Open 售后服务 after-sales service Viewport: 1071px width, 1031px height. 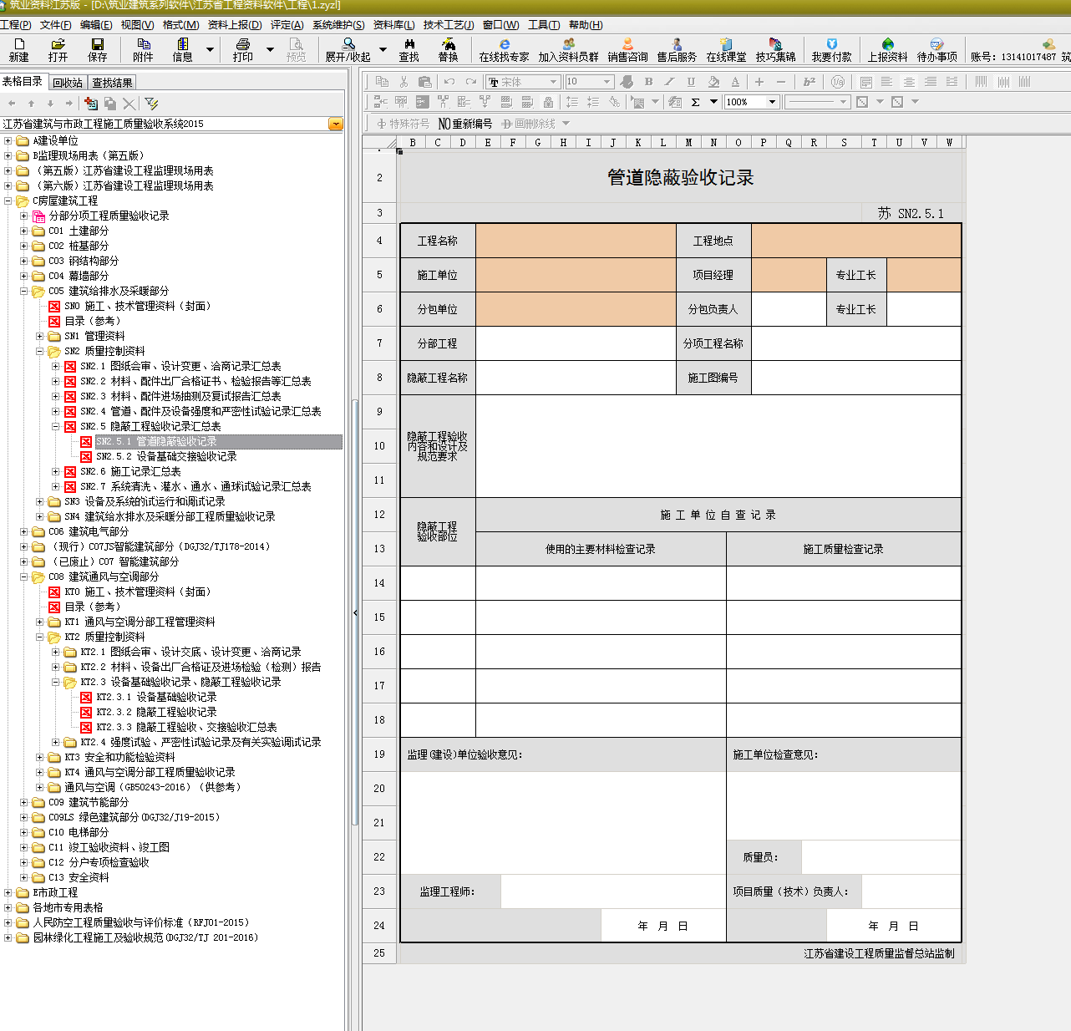677,49
